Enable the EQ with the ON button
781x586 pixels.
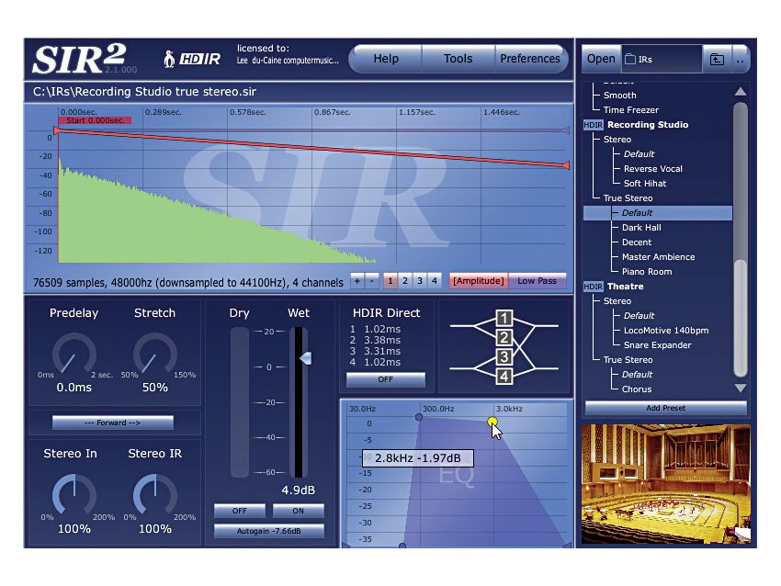pyautogui.click(x=297, y=511)
